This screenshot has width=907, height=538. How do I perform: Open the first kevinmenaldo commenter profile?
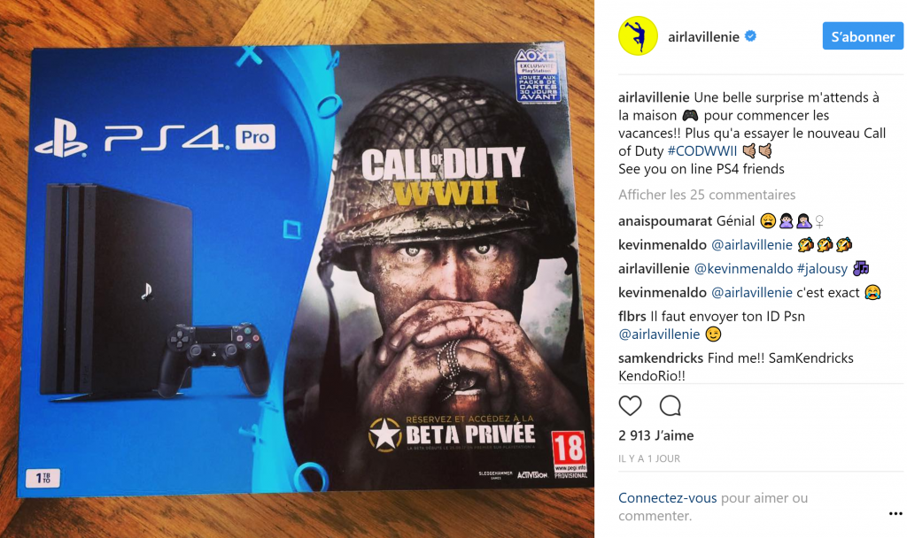click(x=663, y=245)
